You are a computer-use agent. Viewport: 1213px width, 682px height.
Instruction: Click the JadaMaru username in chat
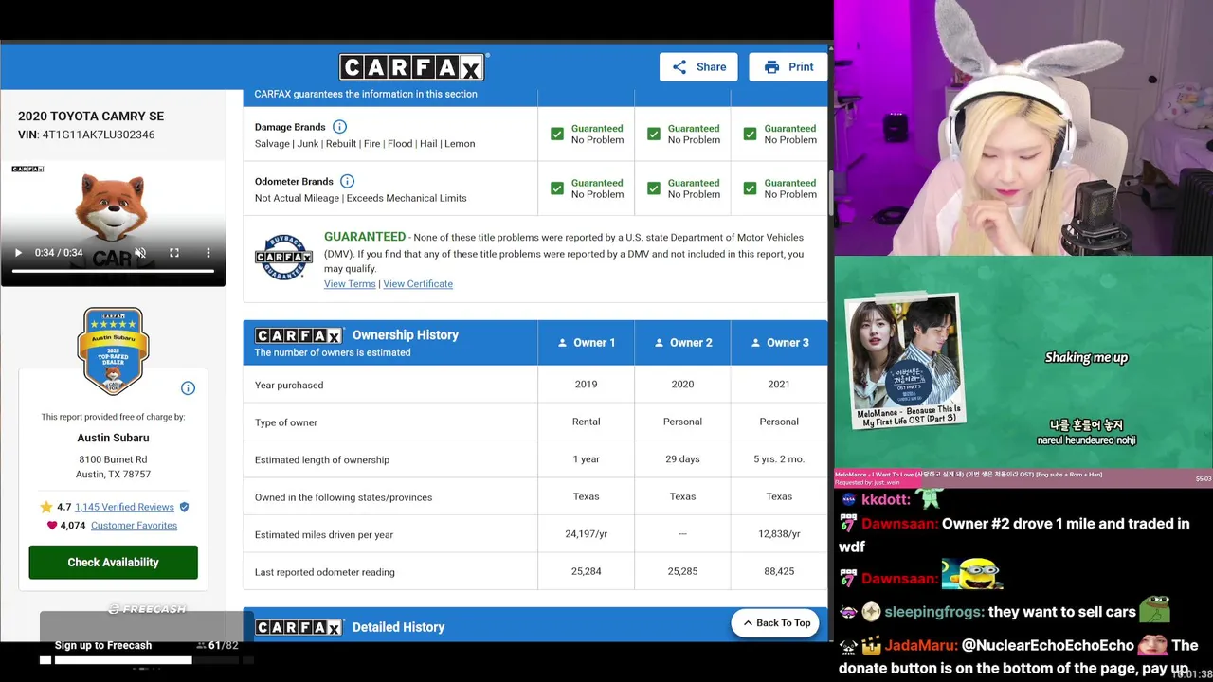click(920, 646)
